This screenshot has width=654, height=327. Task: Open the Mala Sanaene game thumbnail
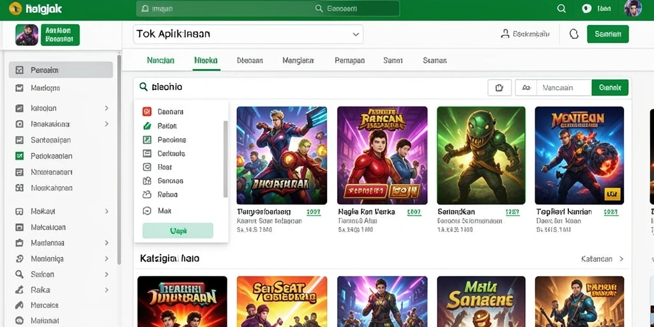482,301
